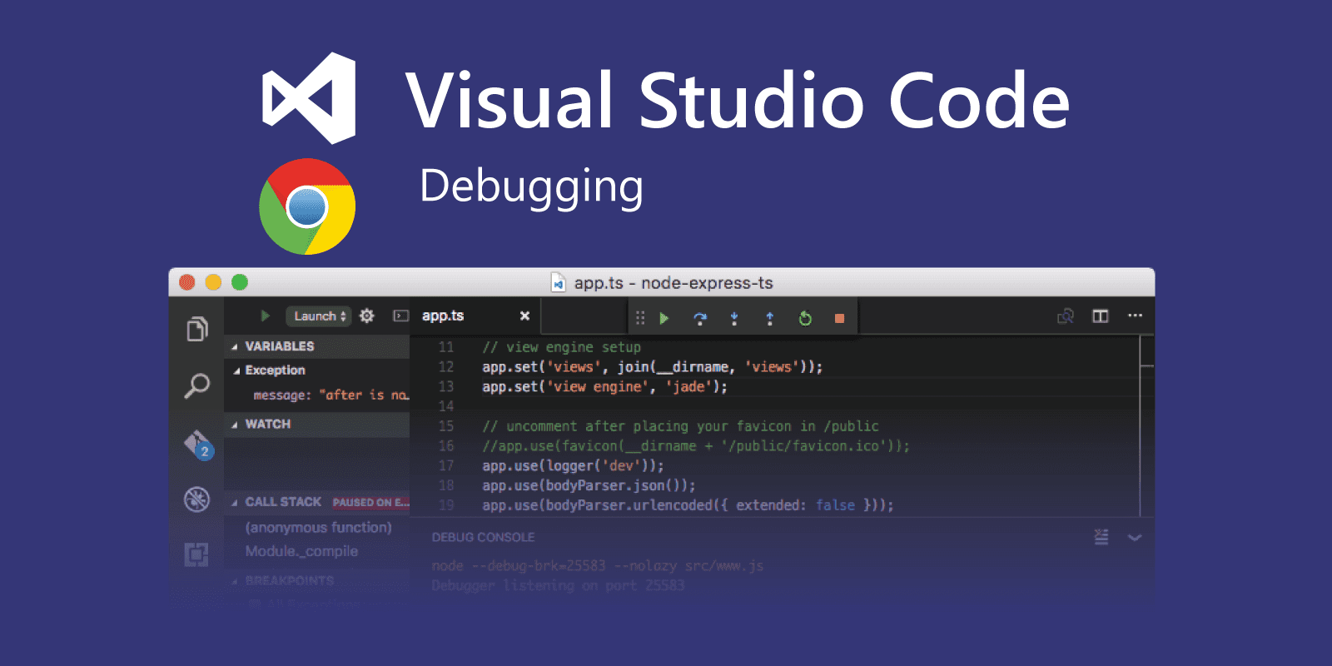This screenshot has height=666, width=1332.
Task: Close the app.ts tab
Action: click(524, 316)
